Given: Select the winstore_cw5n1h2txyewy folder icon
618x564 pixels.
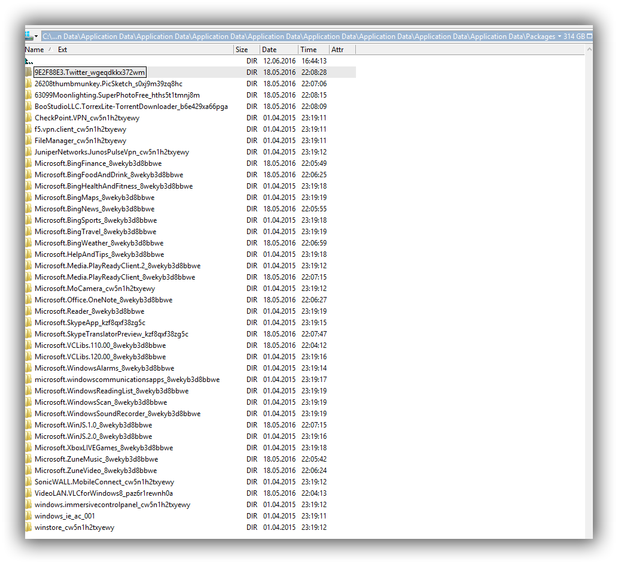Looking at the screenshot, I should [28, 527].
